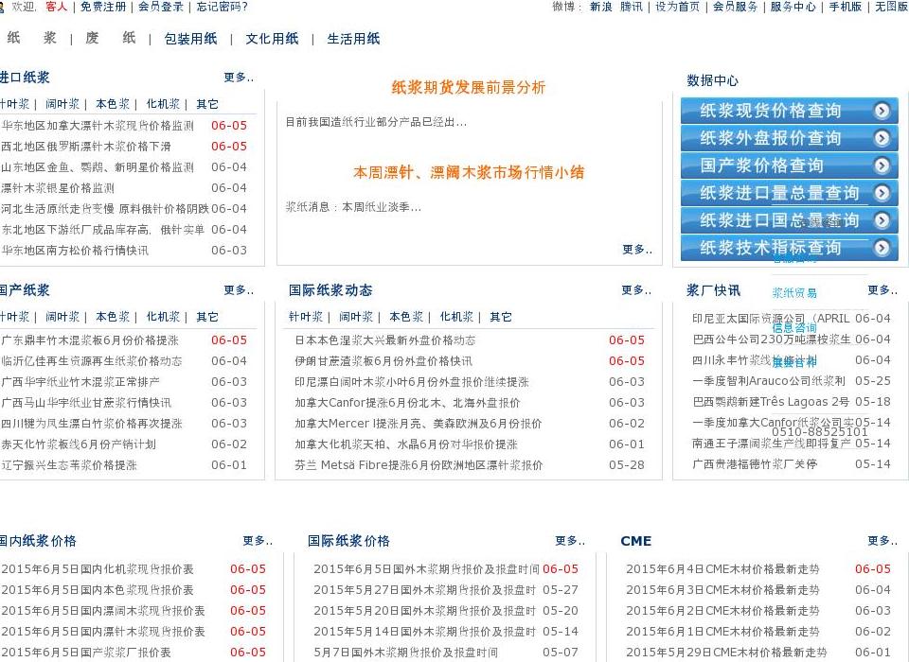
Task: Select 阔叶浆 tab under 进口纸浆
Action: pos(62,104)
